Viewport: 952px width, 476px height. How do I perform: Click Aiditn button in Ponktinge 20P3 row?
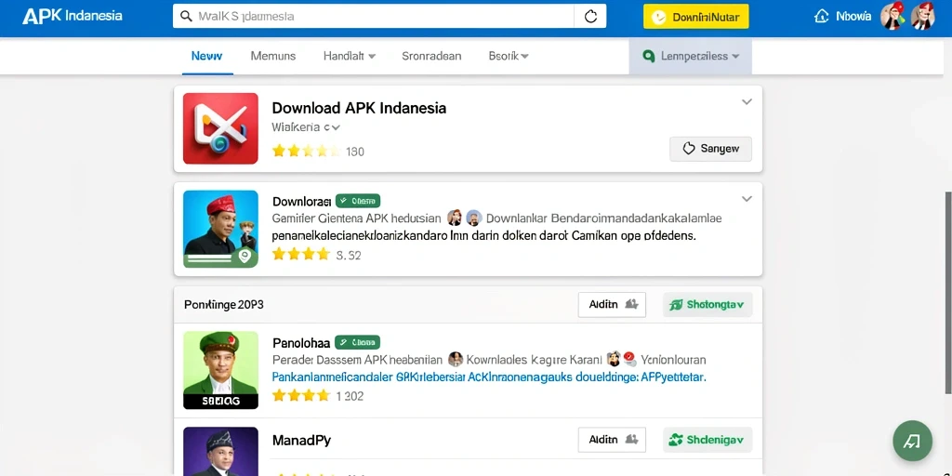pos(612,305)
